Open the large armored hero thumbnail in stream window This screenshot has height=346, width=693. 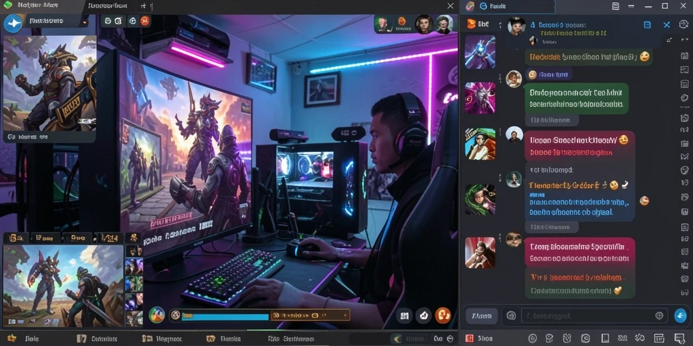click(x=50, y=83)
